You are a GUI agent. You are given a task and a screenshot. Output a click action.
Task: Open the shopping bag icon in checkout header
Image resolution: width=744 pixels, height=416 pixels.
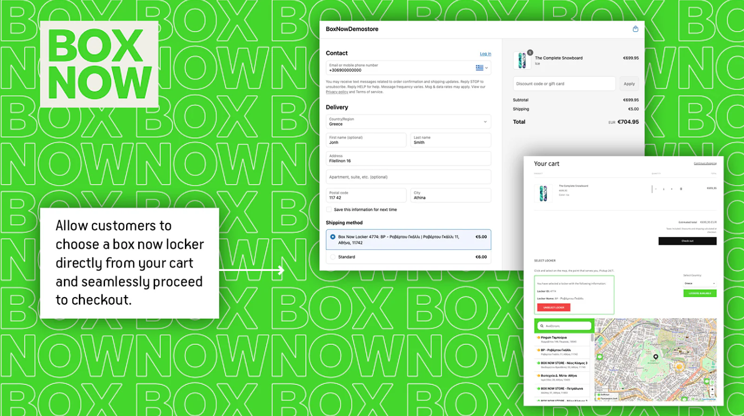tap(635, 29)
